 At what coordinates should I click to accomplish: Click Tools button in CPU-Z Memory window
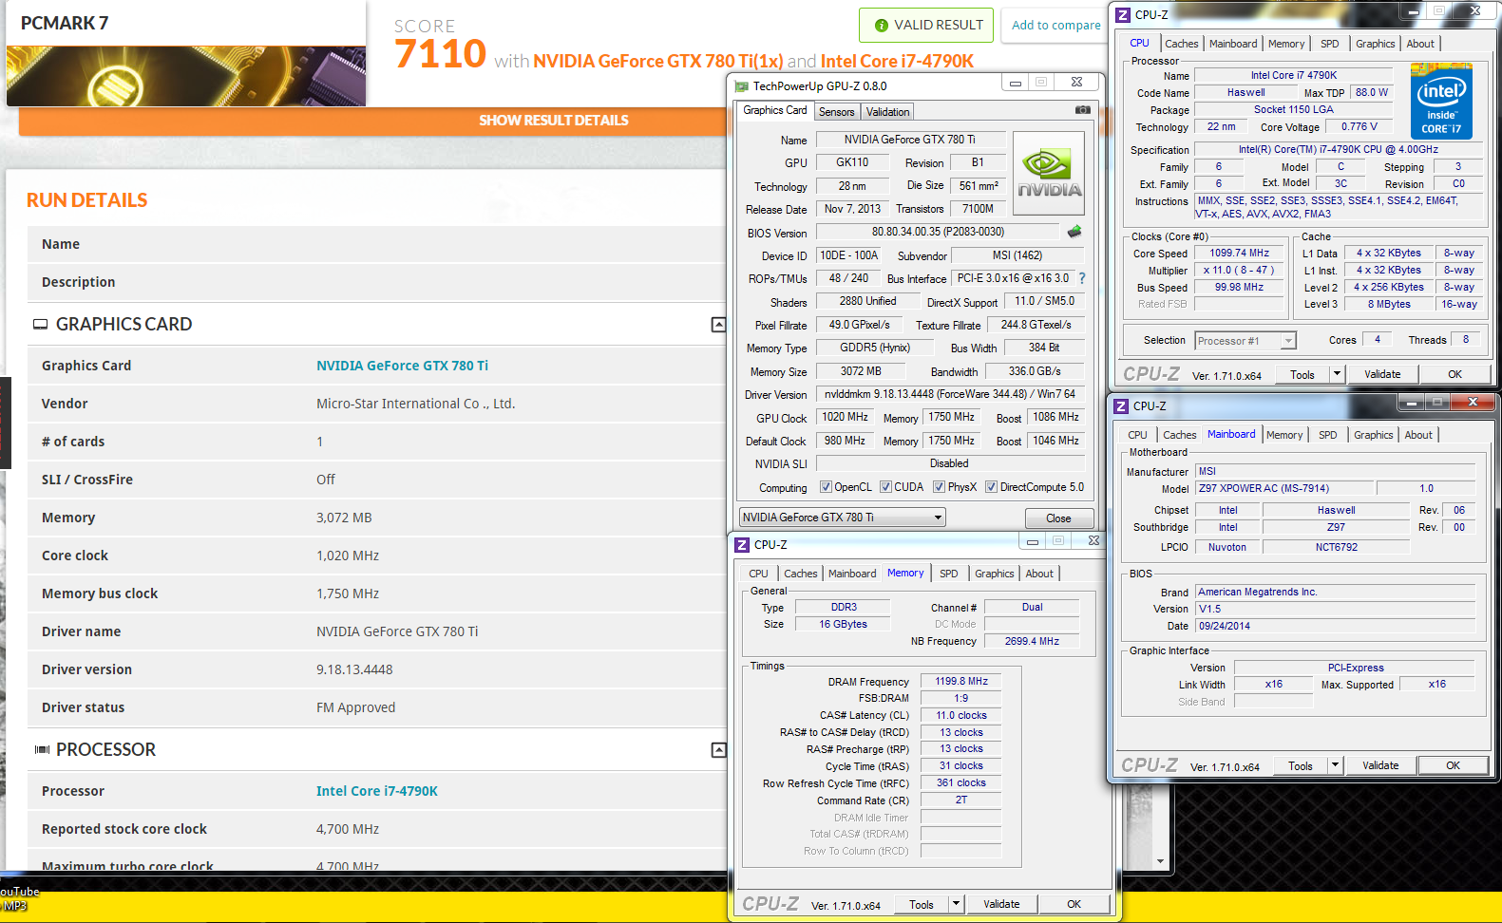tap(922, 904)
